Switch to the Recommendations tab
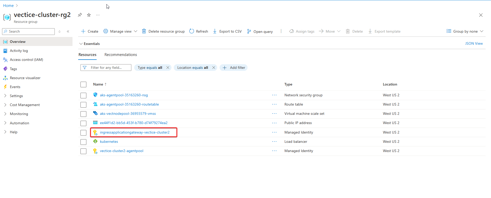 [x=121, y=55]
